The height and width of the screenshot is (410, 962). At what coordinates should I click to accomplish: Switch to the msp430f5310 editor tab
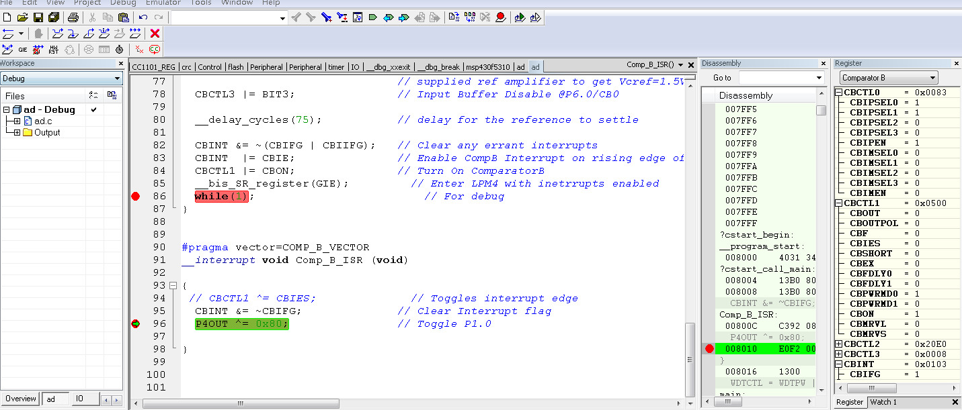pos(488,67)
